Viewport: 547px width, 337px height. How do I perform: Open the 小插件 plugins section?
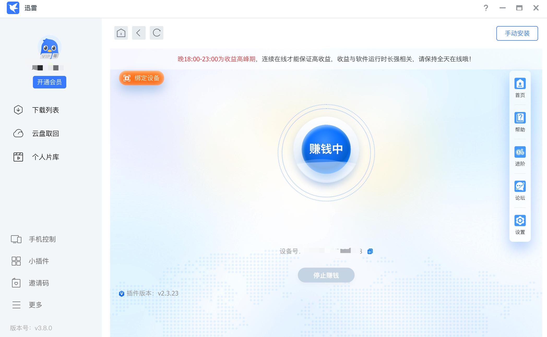[x=39, y=261]
